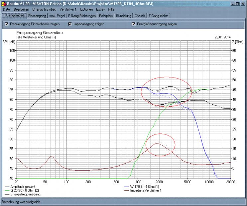
Task: Click the subtitle alle Verstärker und Chassis
Action: point(36,37)
